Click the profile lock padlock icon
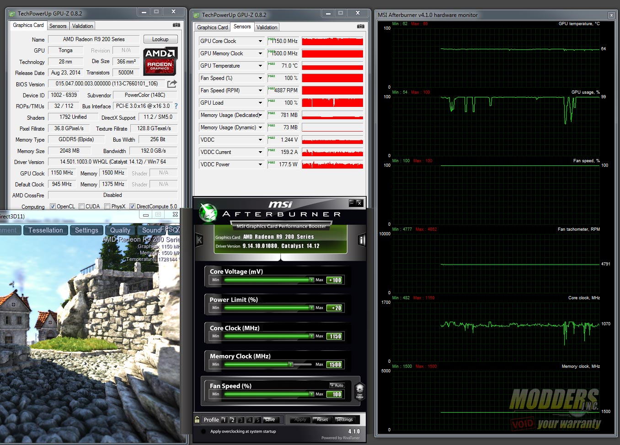 point(197,419)
